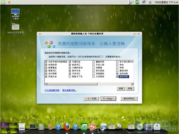Viewport: 179px width, 134px height.
Task: Toggle the 汽车词汇 checkbox
Action: pyautogui.click(x=70, y=74)
